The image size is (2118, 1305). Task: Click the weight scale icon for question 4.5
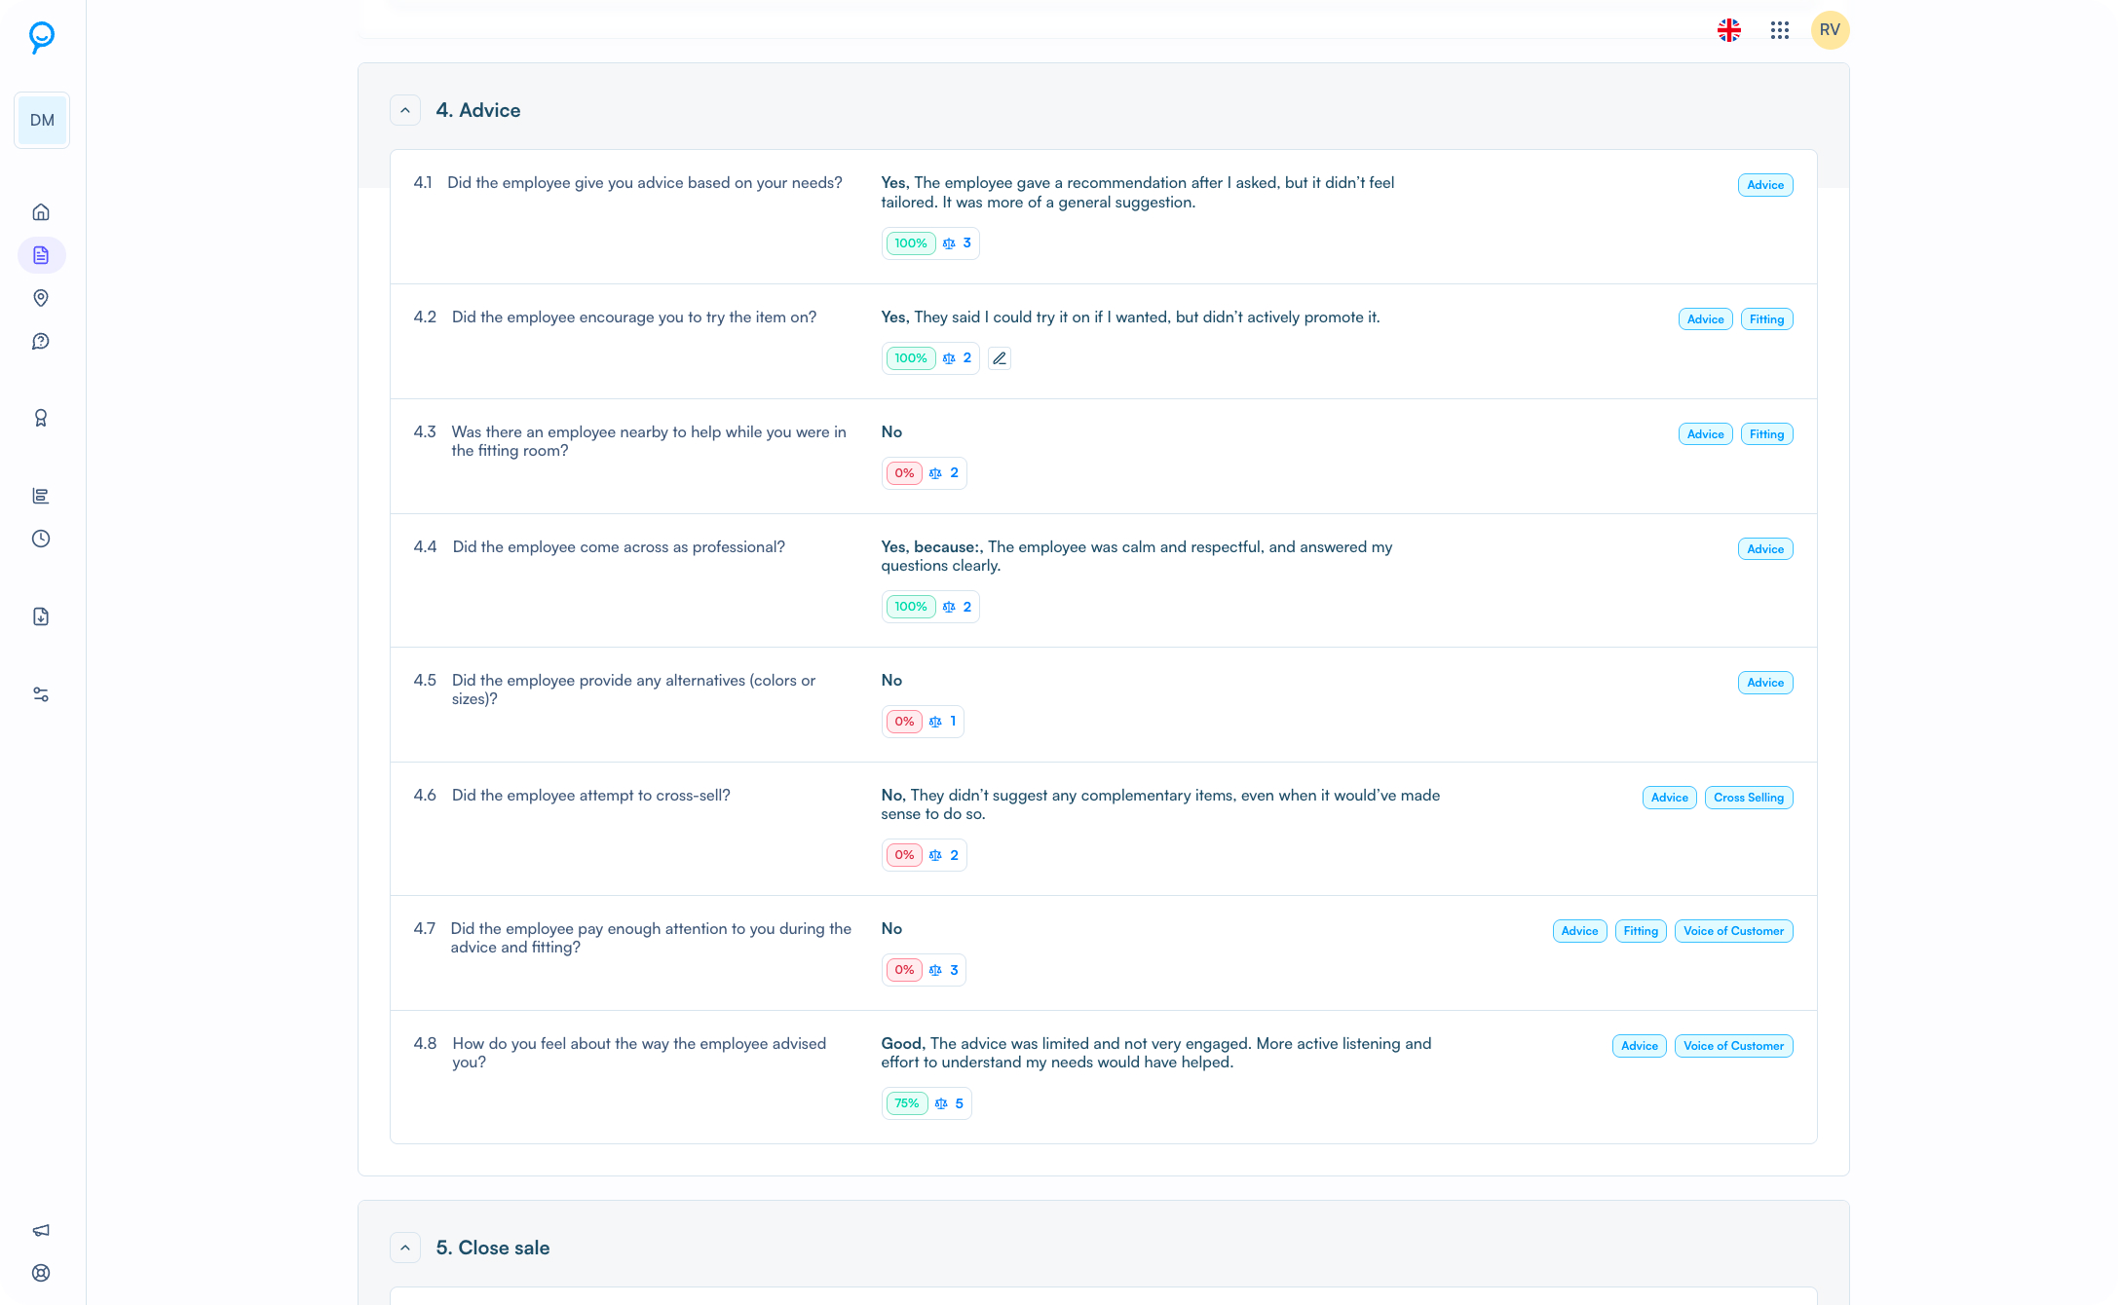coord(935,722)
